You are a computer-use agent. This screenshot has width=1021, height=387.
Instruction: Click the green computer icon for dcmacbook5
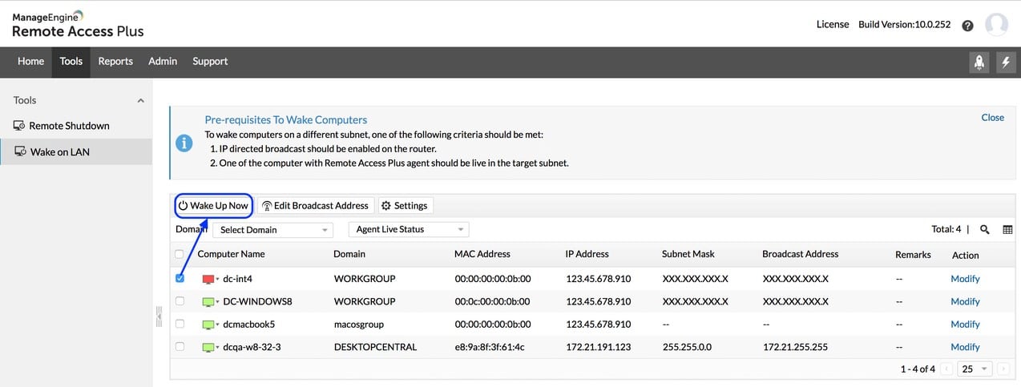coord(208,325)
